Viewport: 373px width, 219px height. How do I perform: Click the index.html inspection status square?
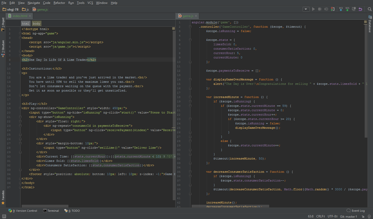pyautogui.click(x=174, y=28)
